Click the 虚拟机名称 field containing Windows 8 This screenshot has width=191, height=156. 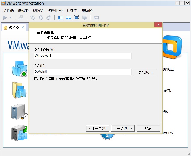tap(83, 56)
